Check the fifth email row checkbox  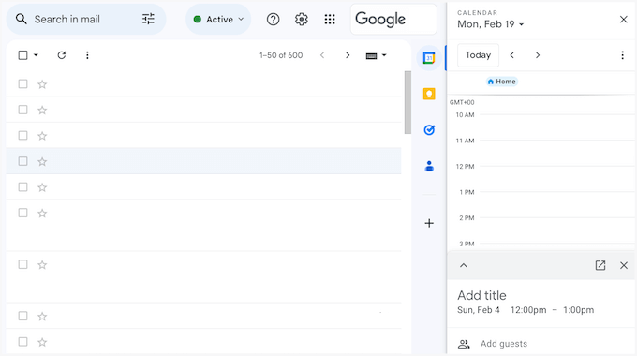coord(22,187)
